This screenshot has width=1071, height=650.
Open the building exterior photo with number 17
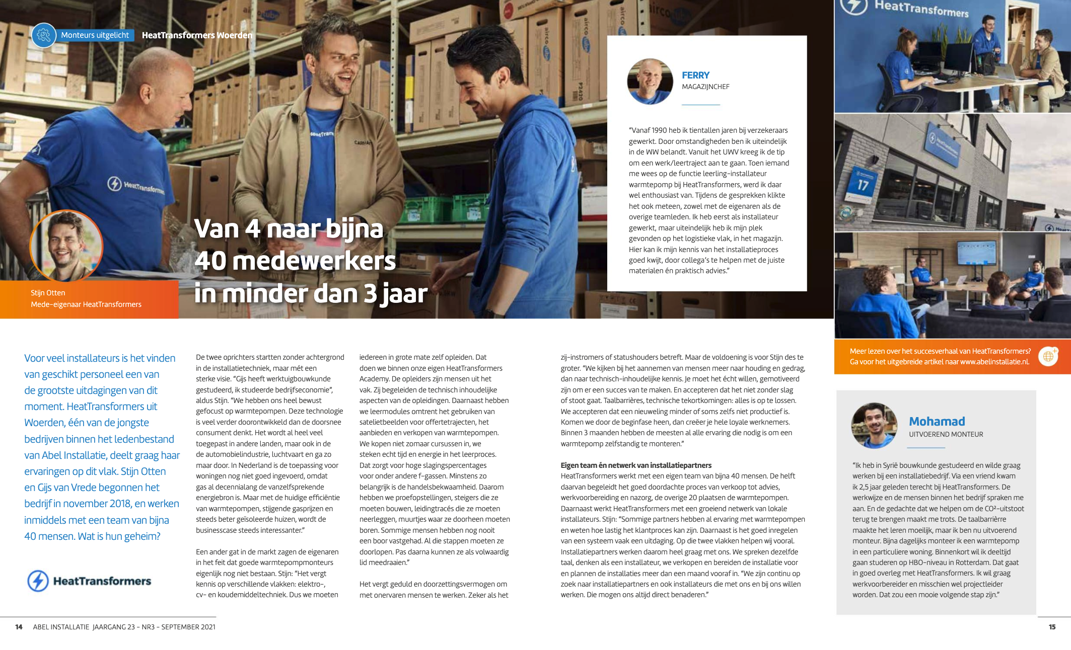point(952,173)
